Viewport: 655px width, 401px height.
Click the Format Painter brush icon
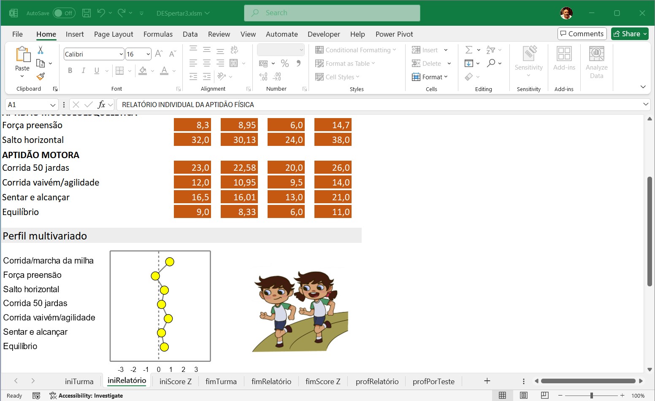pos(41,76)
